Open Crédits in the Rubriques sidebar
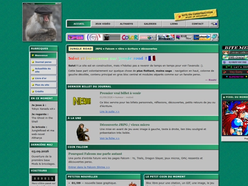This screenshot has height=186, width=248. click(x=44, y=91)
